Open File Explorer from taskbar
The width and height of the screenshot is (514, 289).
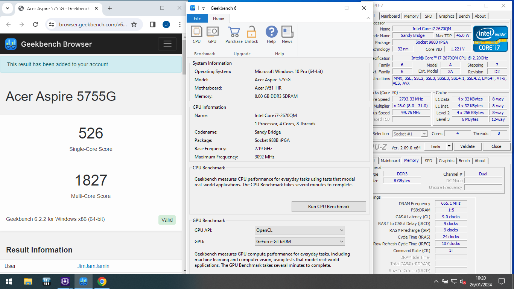28,281
